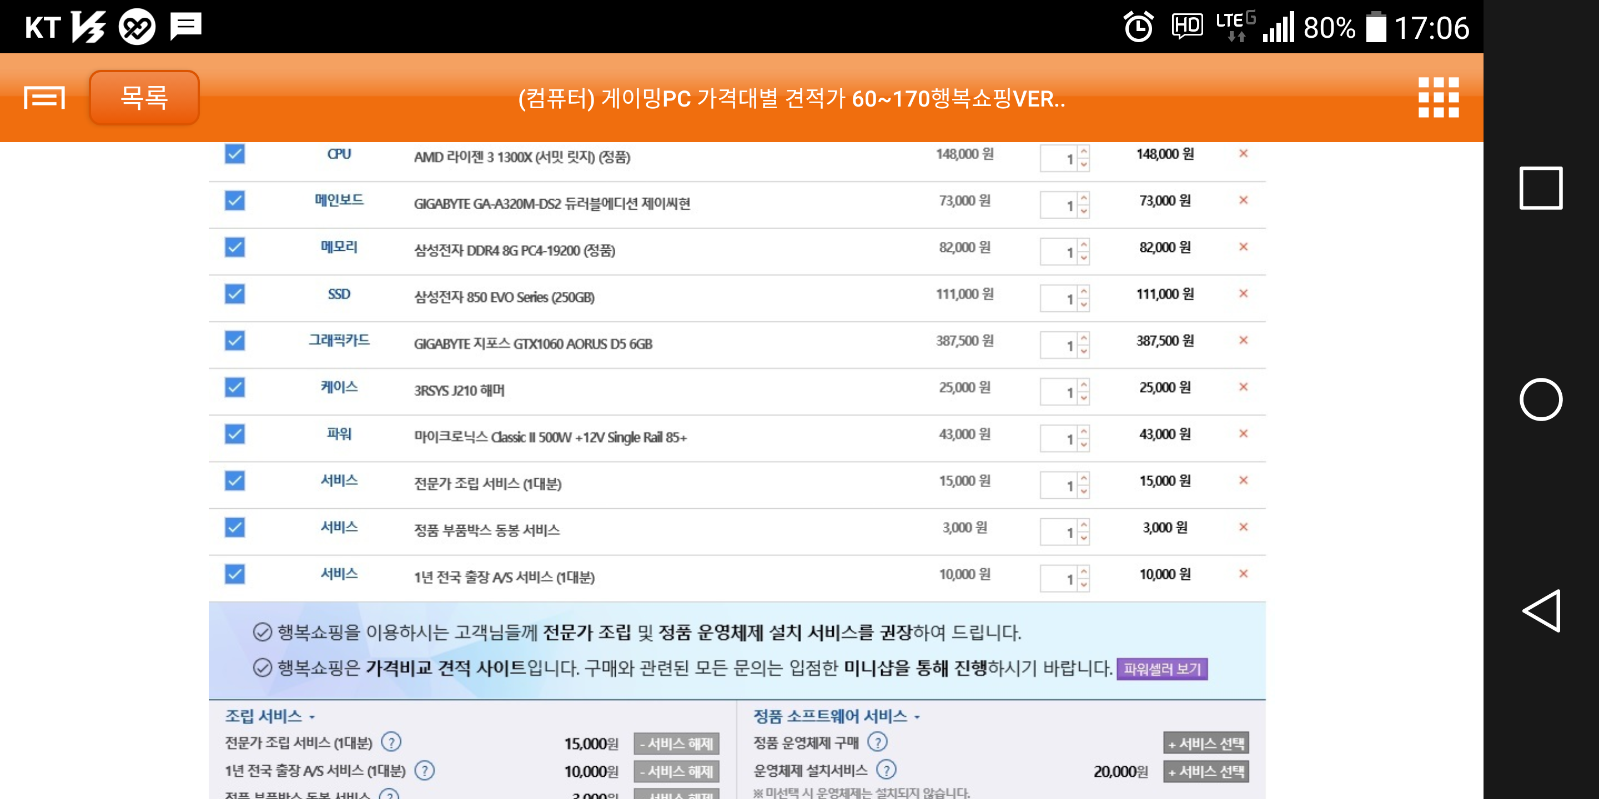1599x799 pixels.
Task: Increase 케이스 quantity with up arrow
Action: point(1084,385)
